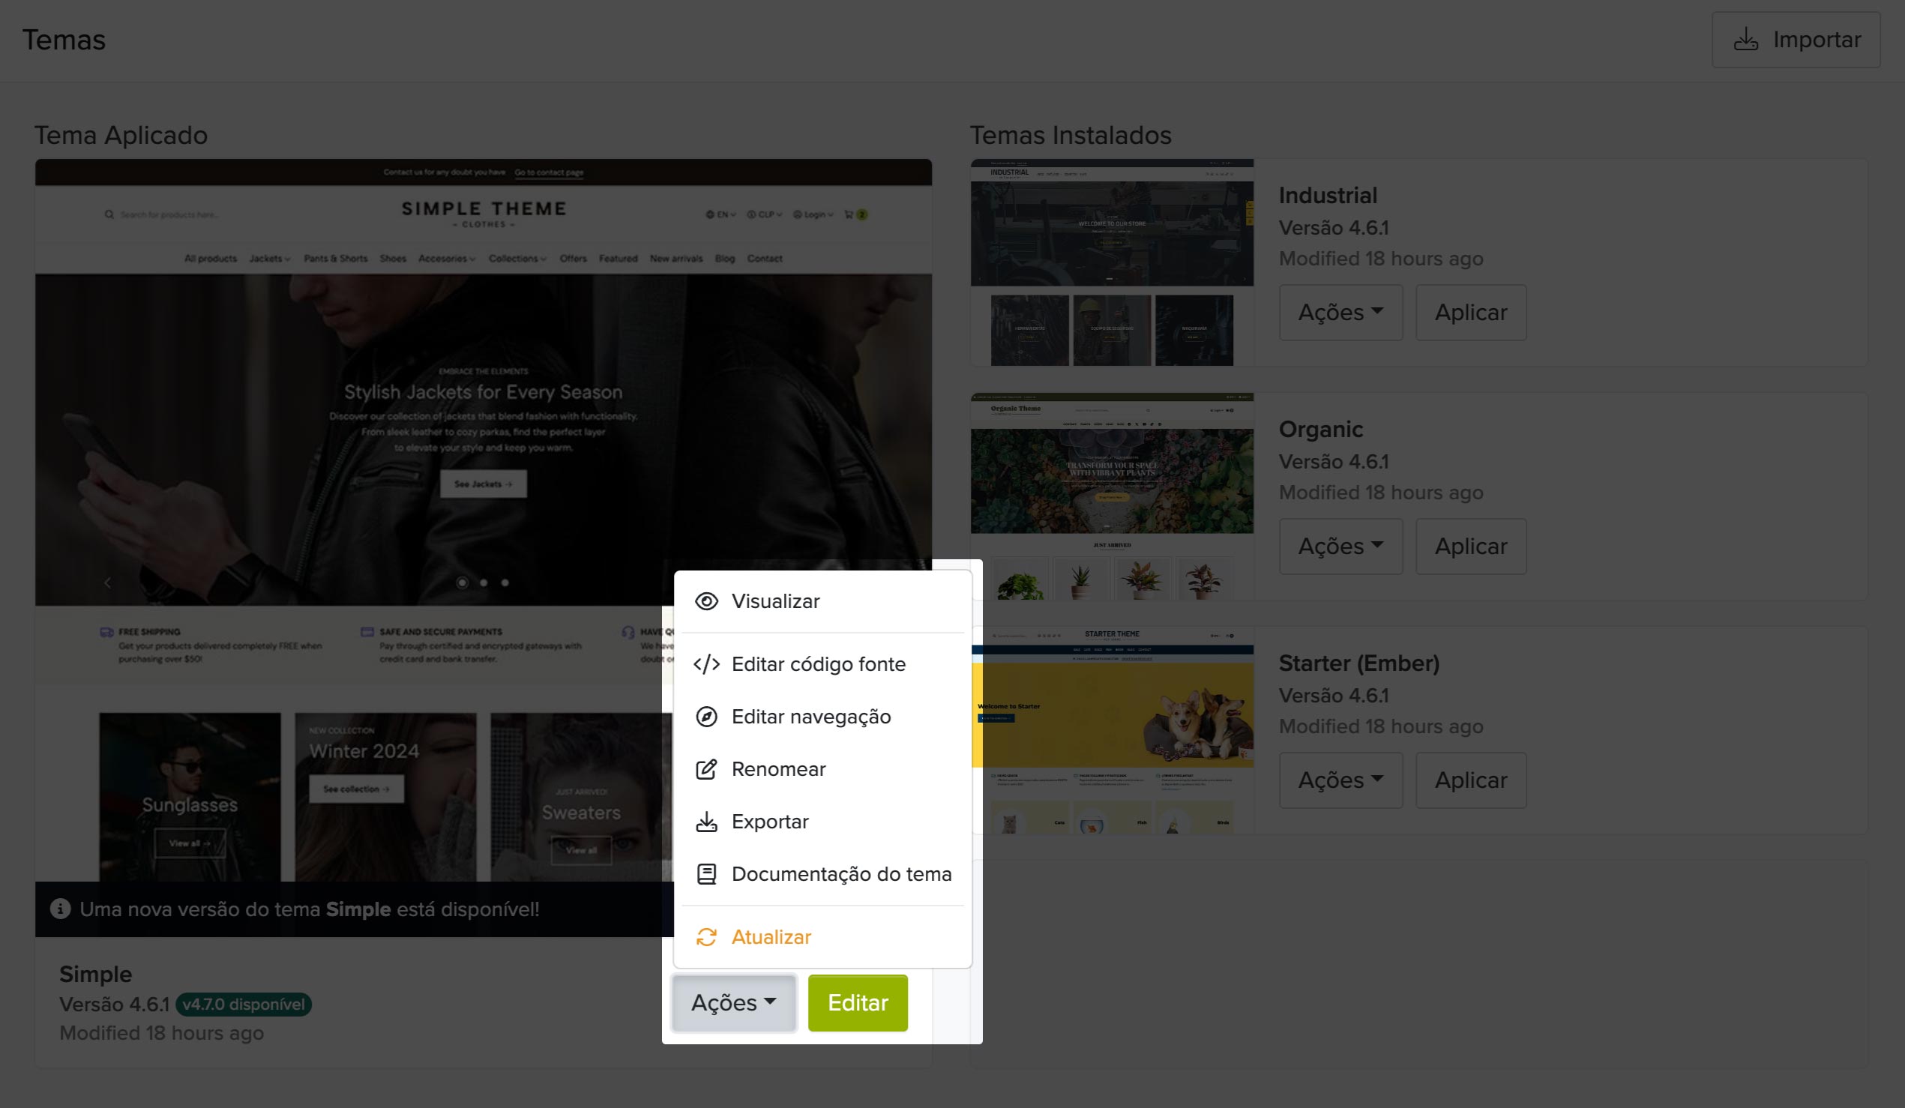Click the orange refresh icon beside Atualizar

point(706,937)
